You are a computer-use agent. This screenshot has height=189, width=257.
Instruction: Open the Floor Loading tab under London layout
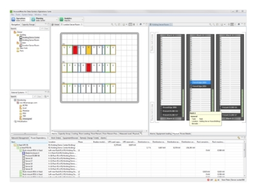coord(84,134)
